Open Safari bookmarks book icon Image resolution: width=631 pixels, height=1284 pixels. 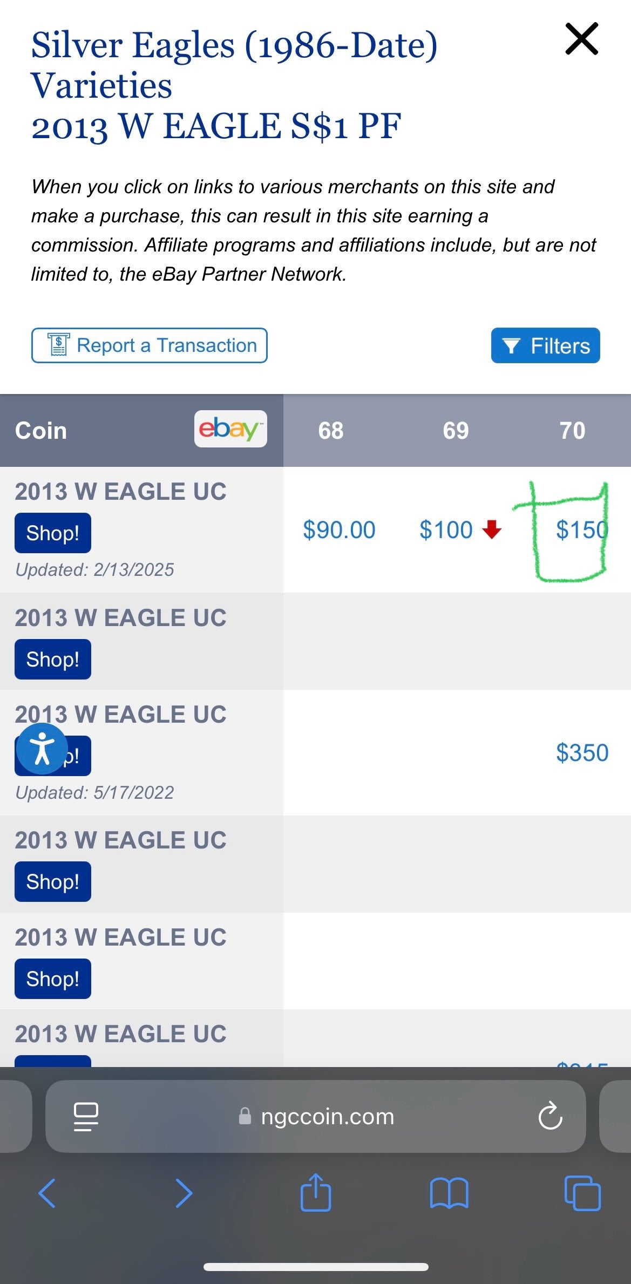click(x=449, y=1193)
